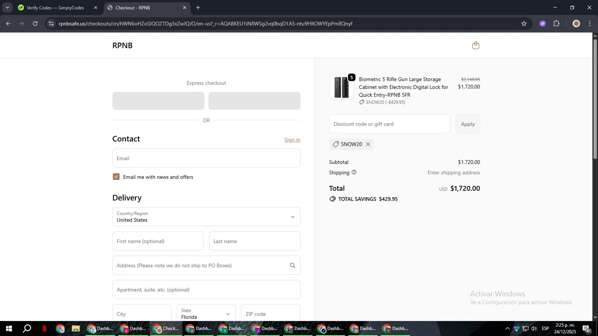This screenshot has width=598, height=336.
Task: Focus the Last name field
Action: point(254,241)
